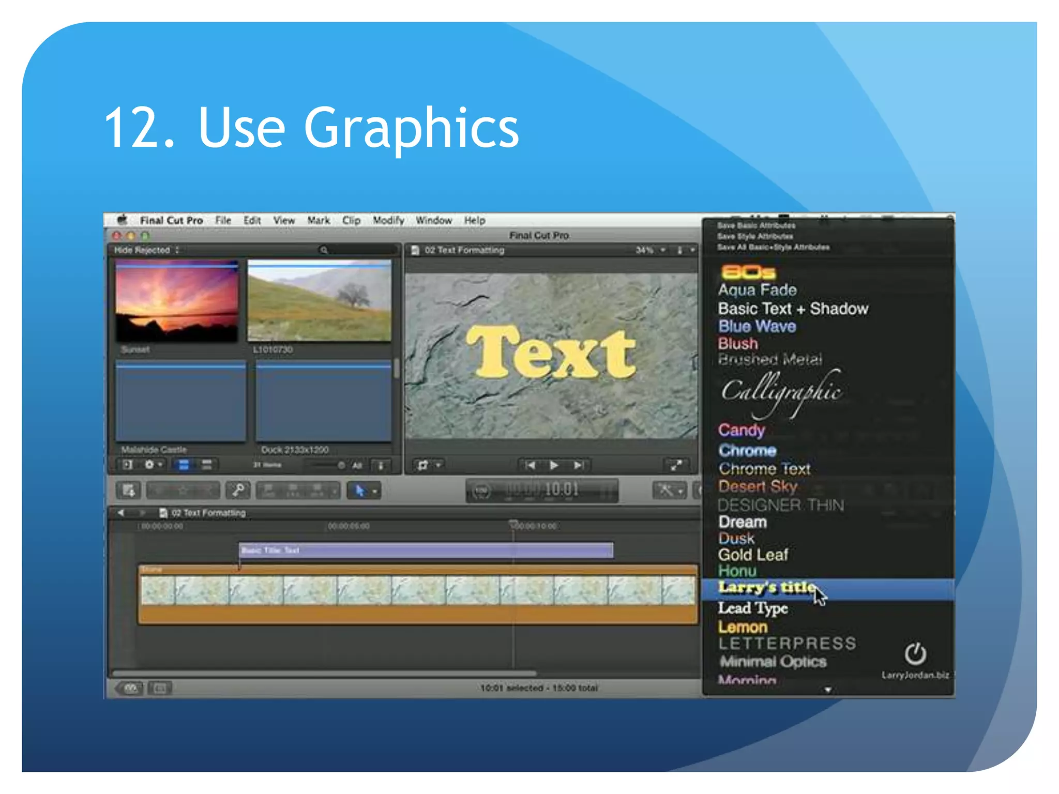Open the viewer transform tools dropdown
The image size is (1059, 794).
click(429, 465)
